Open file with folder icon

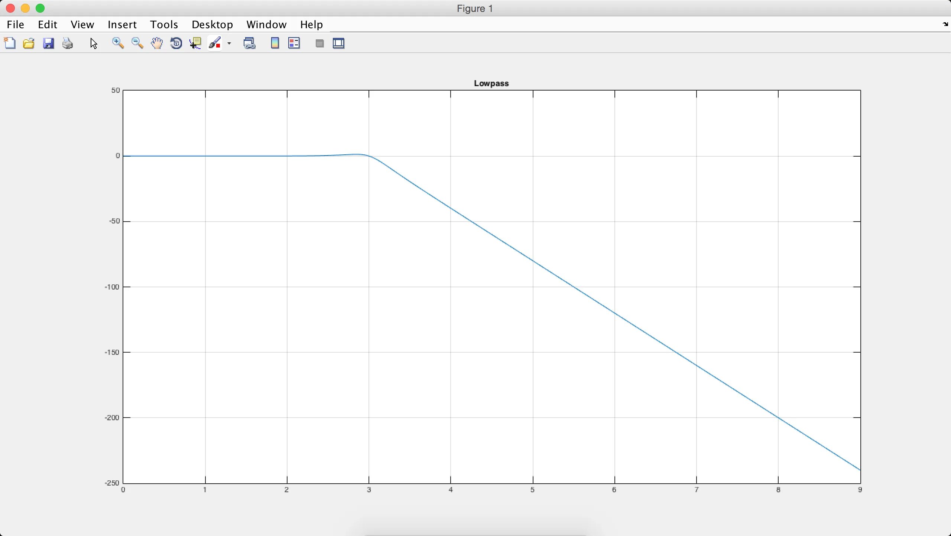pyautogui.click(x=29, y=43)
